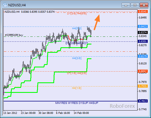This screenshot has height=118, width=151.
Task: Click the current price 0.8374 label
Action: 143,33
